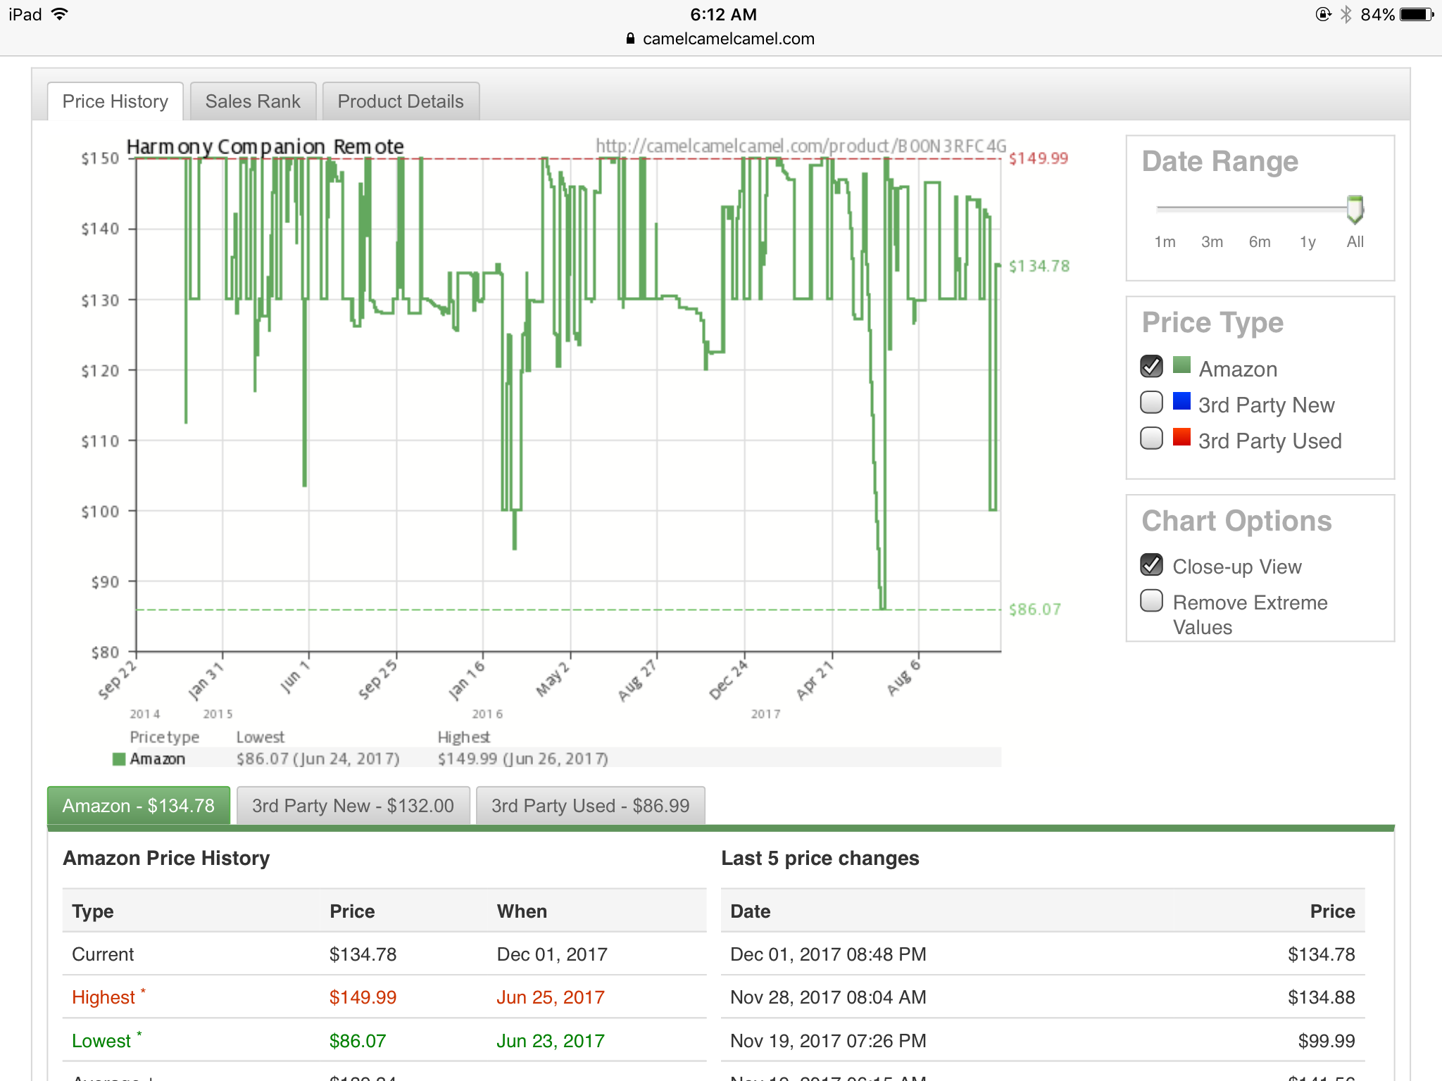Image resolution: width=1442 pixels, height=1081 pixels.
Task: Tap the Wi-Fi status icon
Action: point(61,14)
